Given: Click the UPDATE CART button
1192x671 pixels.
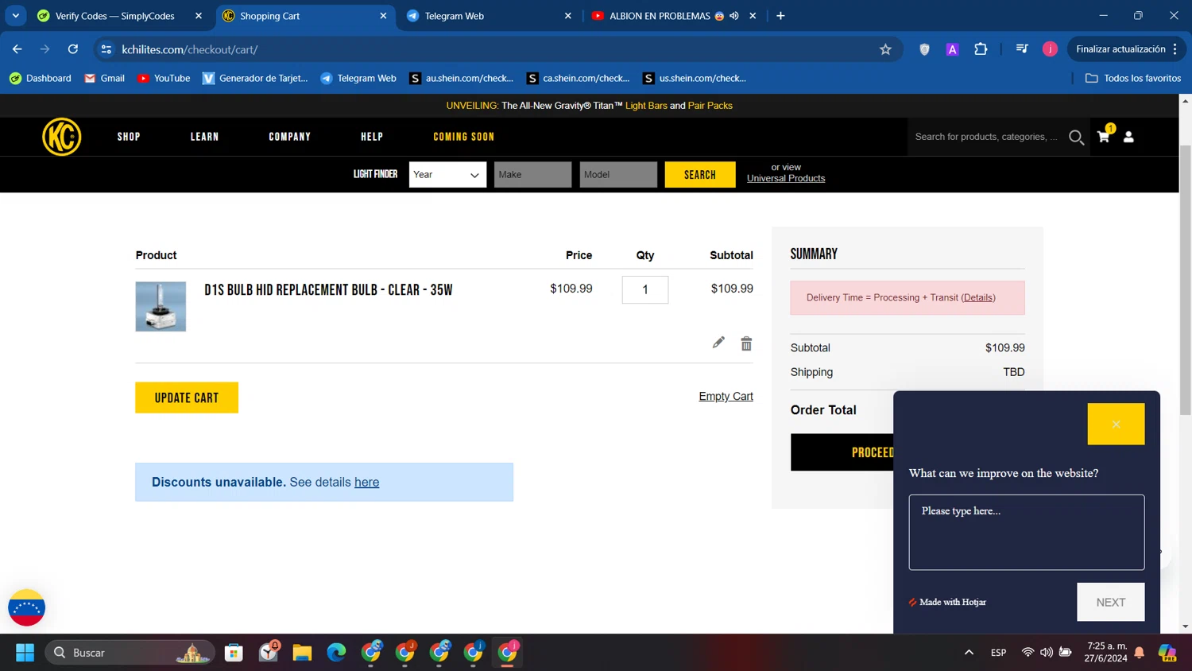Looking at the screenshot, I should [x=187, y=398].
